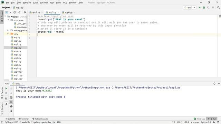Close the app3 Run tab
This screenshot has height=124, width=221.
22,84
